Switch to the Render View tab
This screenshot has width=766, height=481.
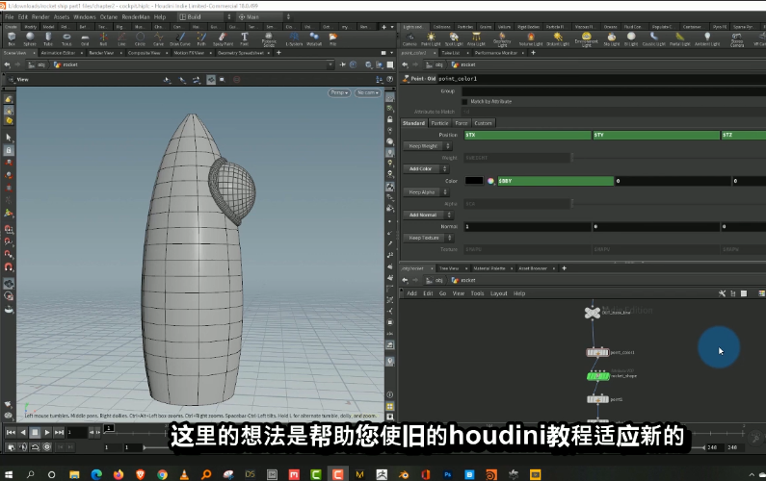100,53
